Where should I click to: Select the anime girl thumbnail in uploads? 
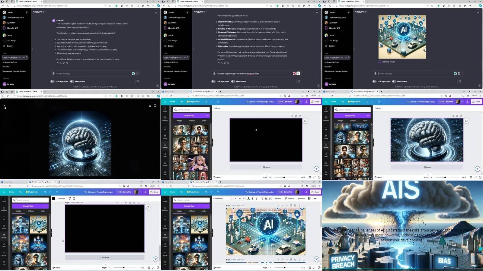[199, 163]
